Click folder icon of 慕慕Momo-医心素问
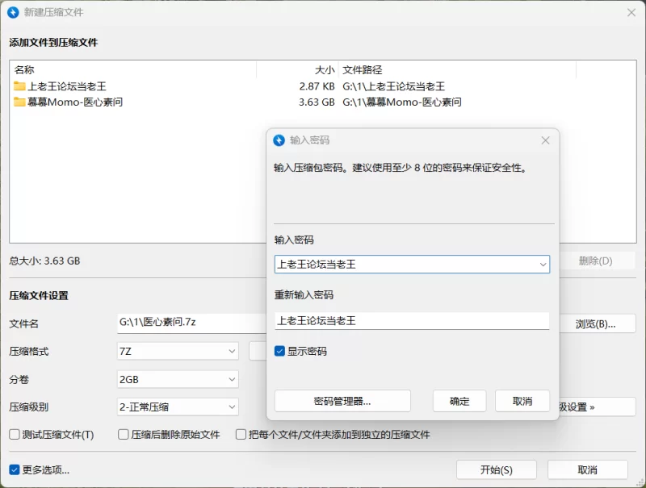This screenshot has height=488, width=646. point(20,102)
